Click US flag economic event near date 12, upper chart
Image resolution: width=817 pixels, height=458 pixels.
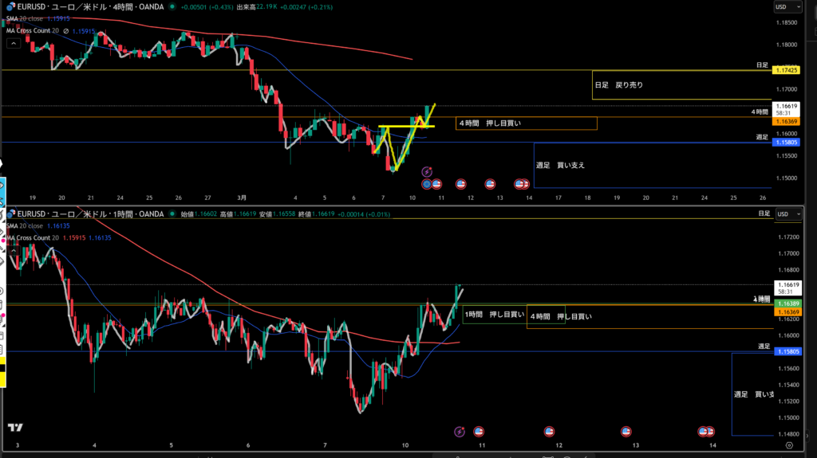point(490,184)
